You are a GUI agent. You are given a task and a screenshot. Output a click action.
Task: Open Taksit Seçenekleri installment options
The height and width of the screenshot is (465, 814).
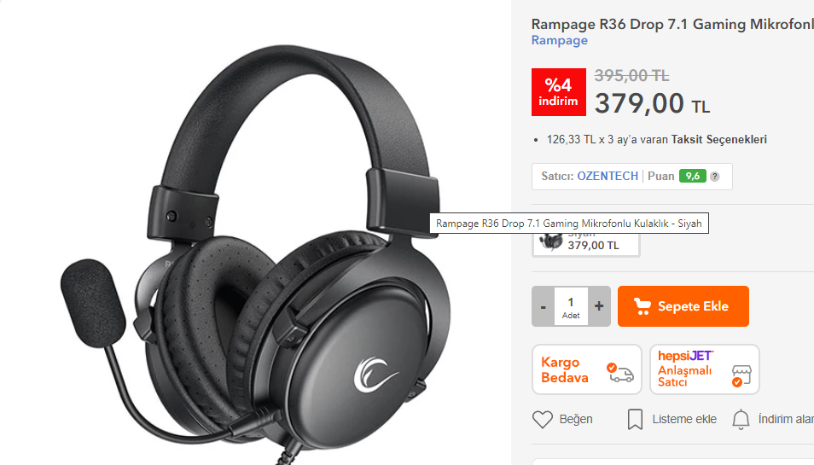718,139
